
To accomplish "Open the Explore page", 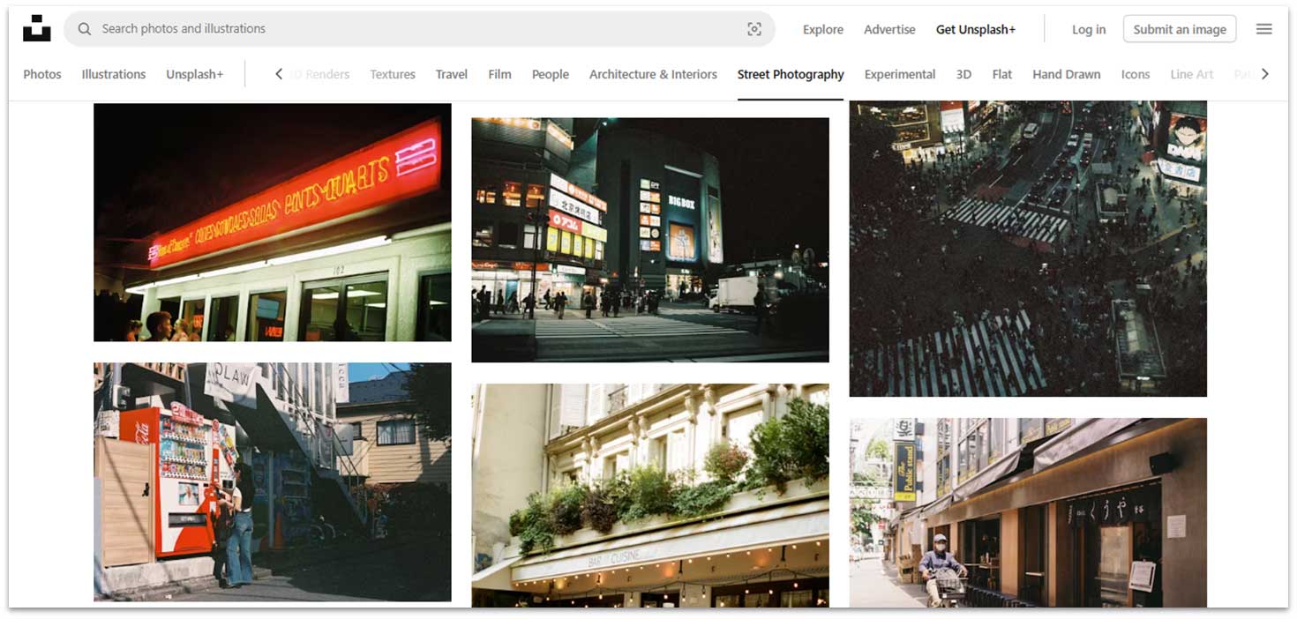I will click(822, 29).
